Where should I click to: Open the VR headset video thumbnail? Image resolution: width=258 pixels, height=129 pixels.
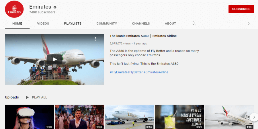coord(30,117)
